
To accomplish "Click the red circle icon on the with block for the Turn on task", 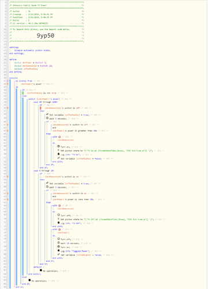I will (60, 137).
